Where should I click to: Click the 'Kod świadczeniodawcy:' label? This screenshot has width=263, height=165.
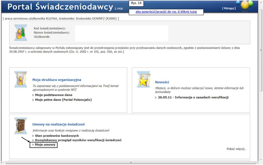(50, 28)
